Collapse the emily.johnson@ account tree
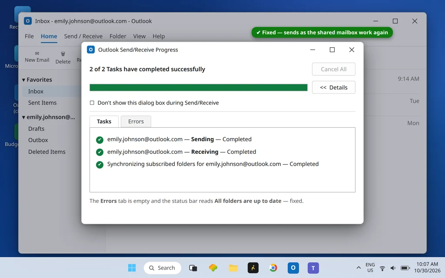 click(x=24, y=117)
